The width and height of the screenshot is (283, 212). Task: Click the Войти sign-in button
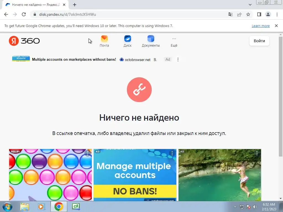[x=259, y=41]
